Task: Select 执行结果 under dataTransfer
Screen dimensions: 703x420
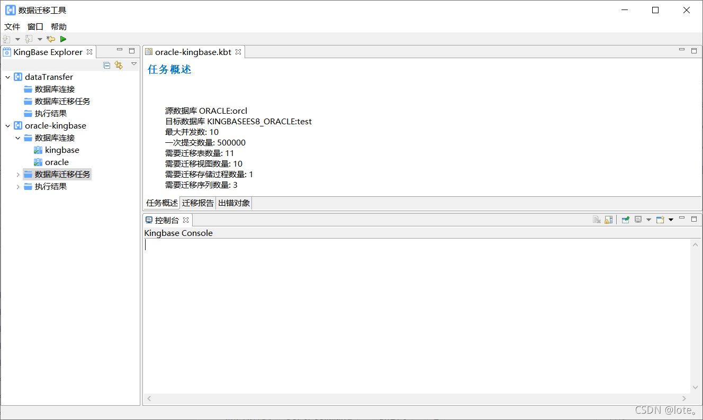Action: point(46,114)
